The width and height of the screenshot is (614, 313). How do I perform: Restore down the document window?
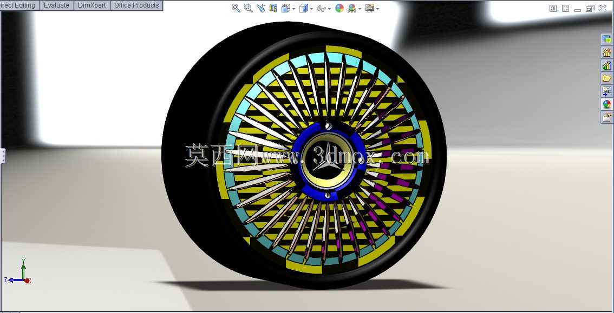[x=590, y=8]
